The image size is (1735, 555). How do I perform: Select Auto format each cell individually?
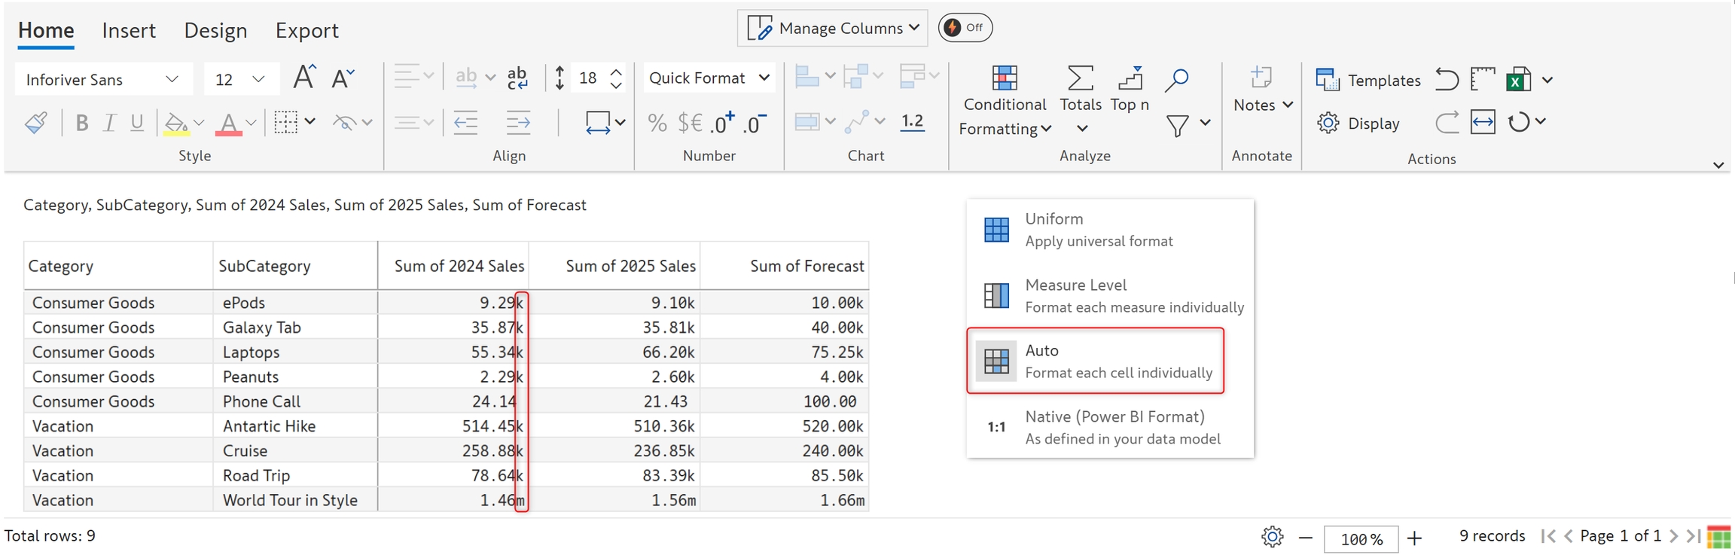[x=1096, y=361]
